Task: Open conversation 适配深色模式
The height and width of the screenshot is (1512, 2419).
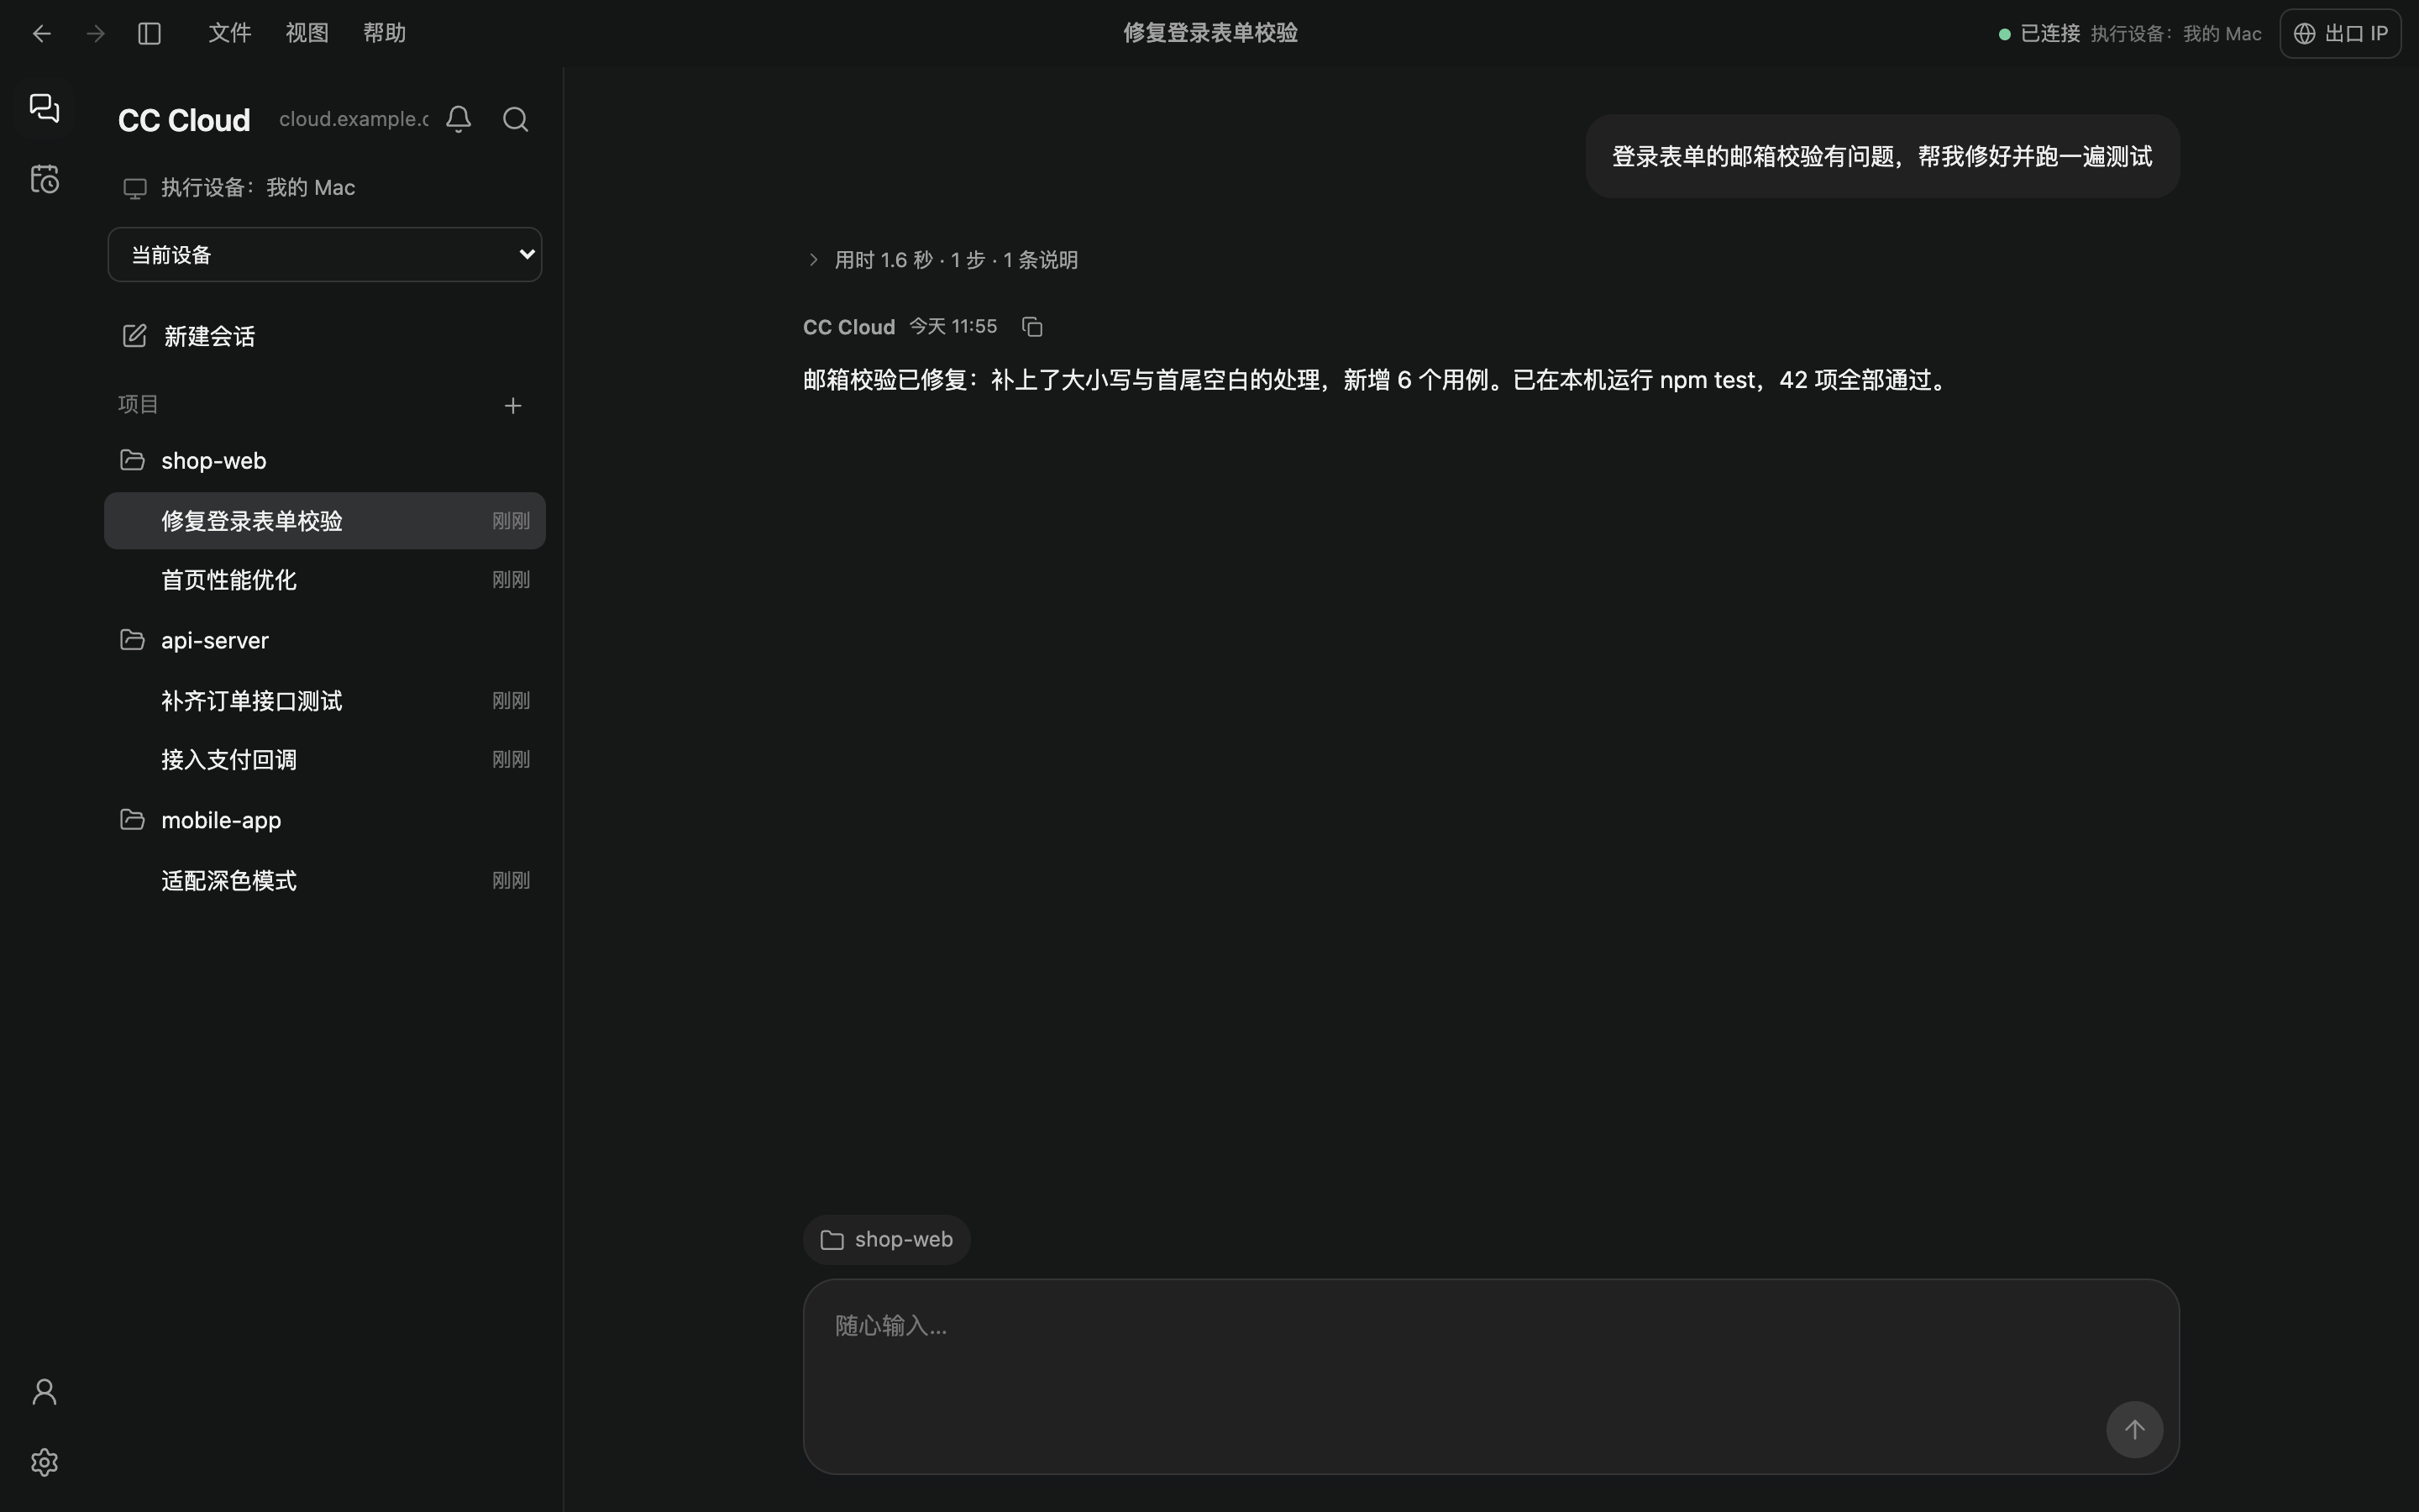Action: [x=325, y=881]
